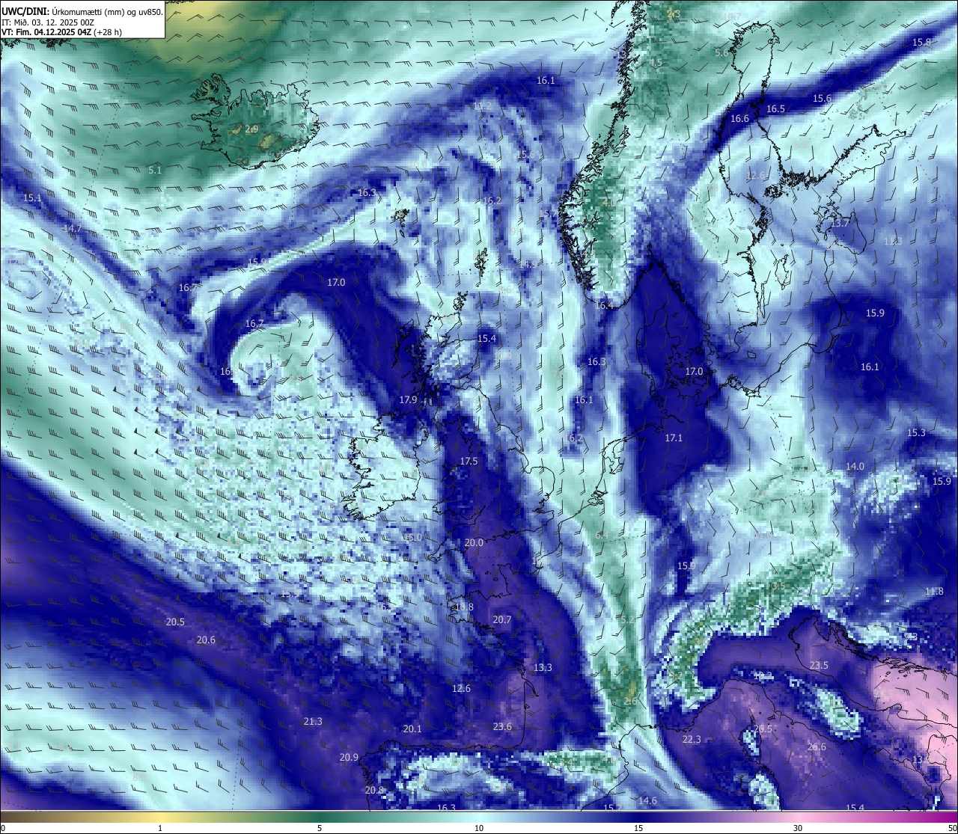The image size is (958, 834).
Task: Click the map value 20.5
Action: [x=175, y=622]
